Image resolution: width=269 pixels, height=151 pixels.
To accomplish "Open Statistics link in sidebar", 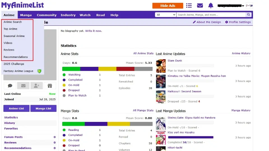I will 11,117.
